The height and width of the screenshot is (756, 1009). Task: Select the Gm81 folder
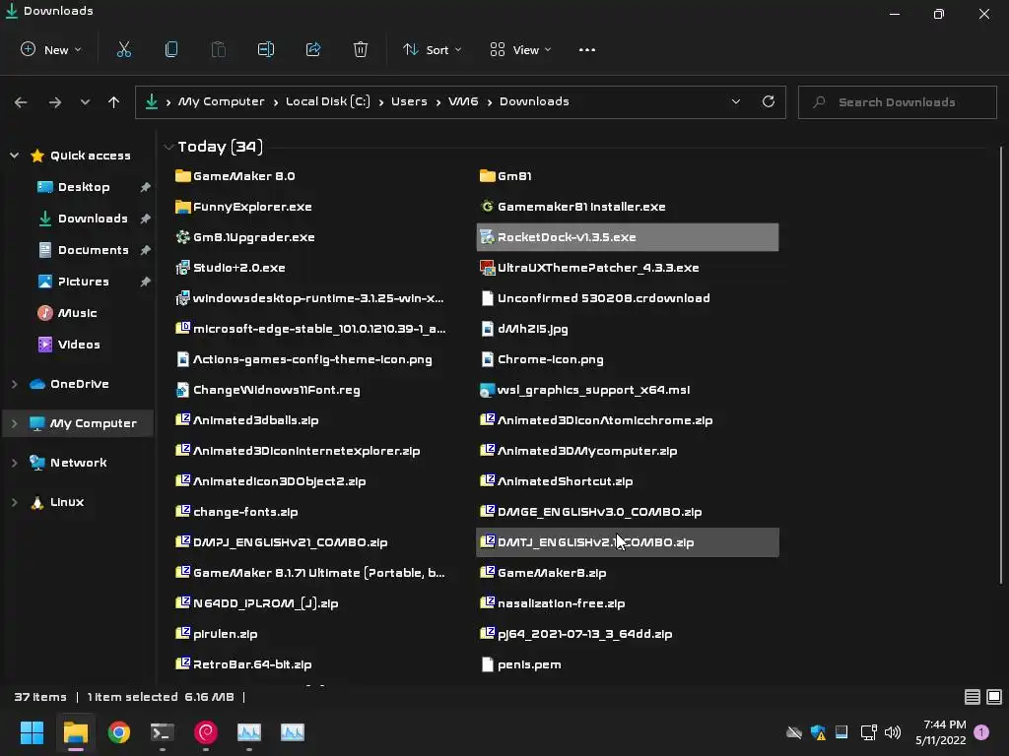click(x=505, y=176)
